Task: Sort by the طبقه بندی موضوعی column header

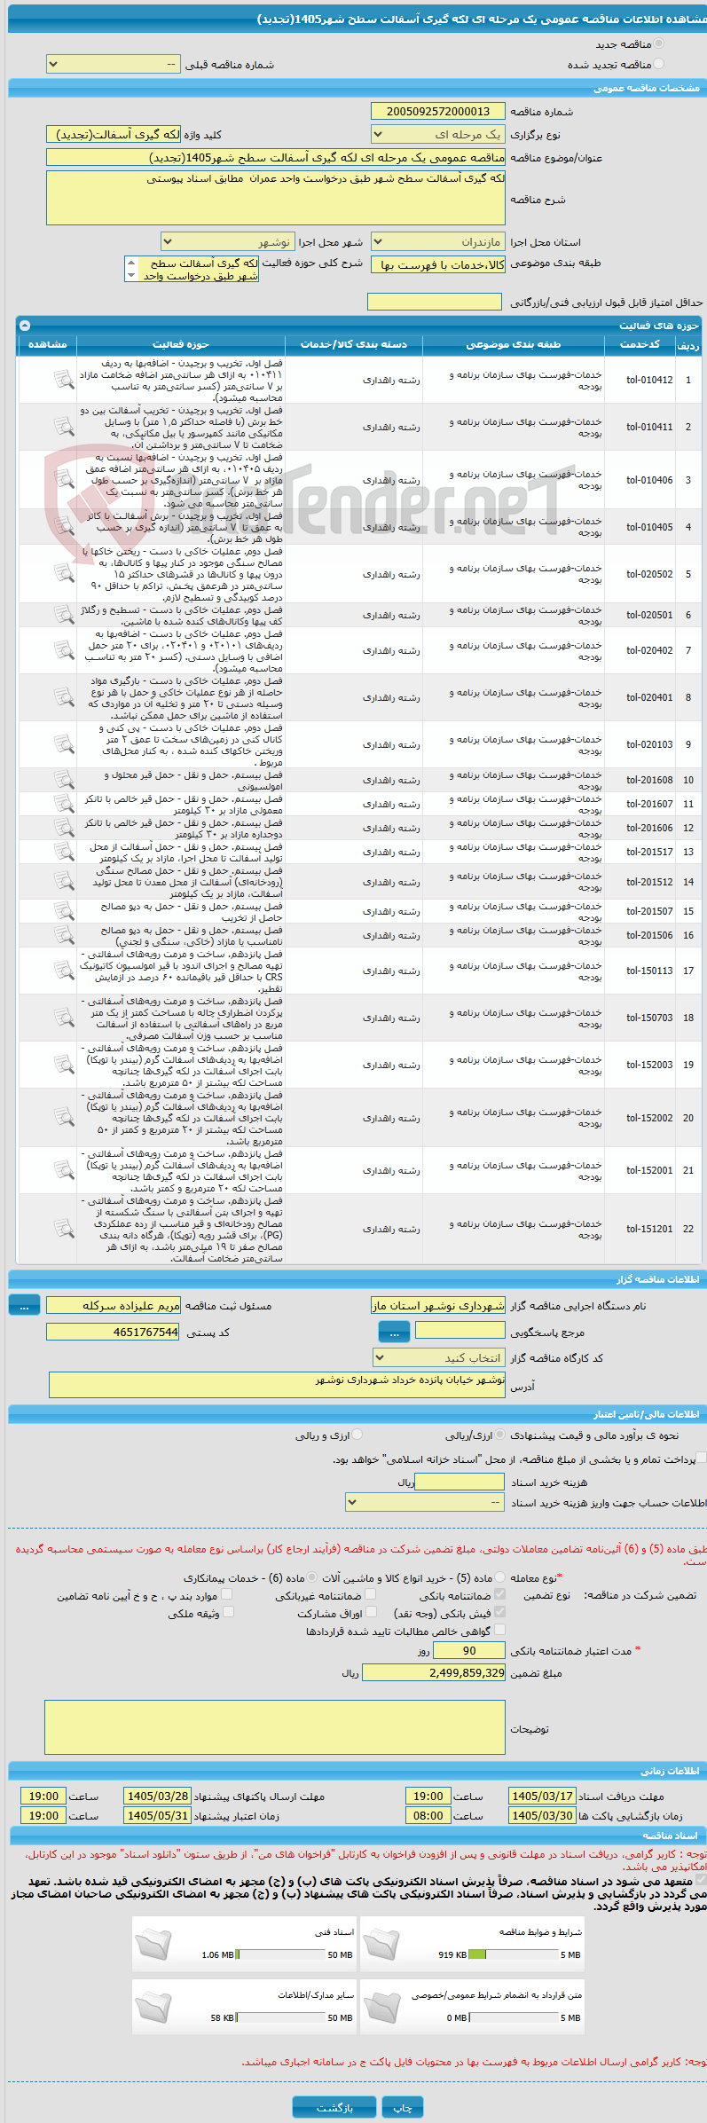Action: (514, 344)
